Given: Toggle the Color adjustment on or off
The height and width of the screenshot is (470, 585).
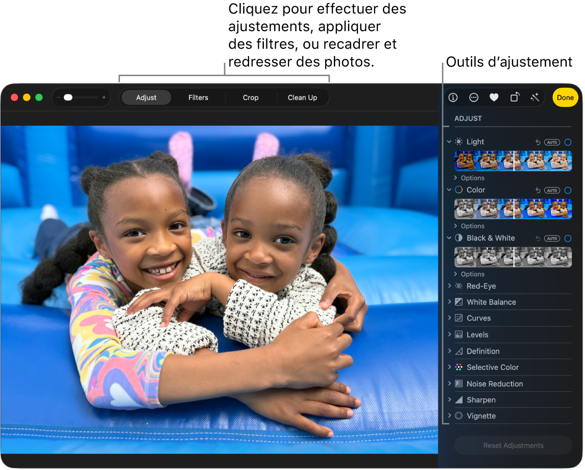Looking at the screenshot, I should (x=568, y=190).
